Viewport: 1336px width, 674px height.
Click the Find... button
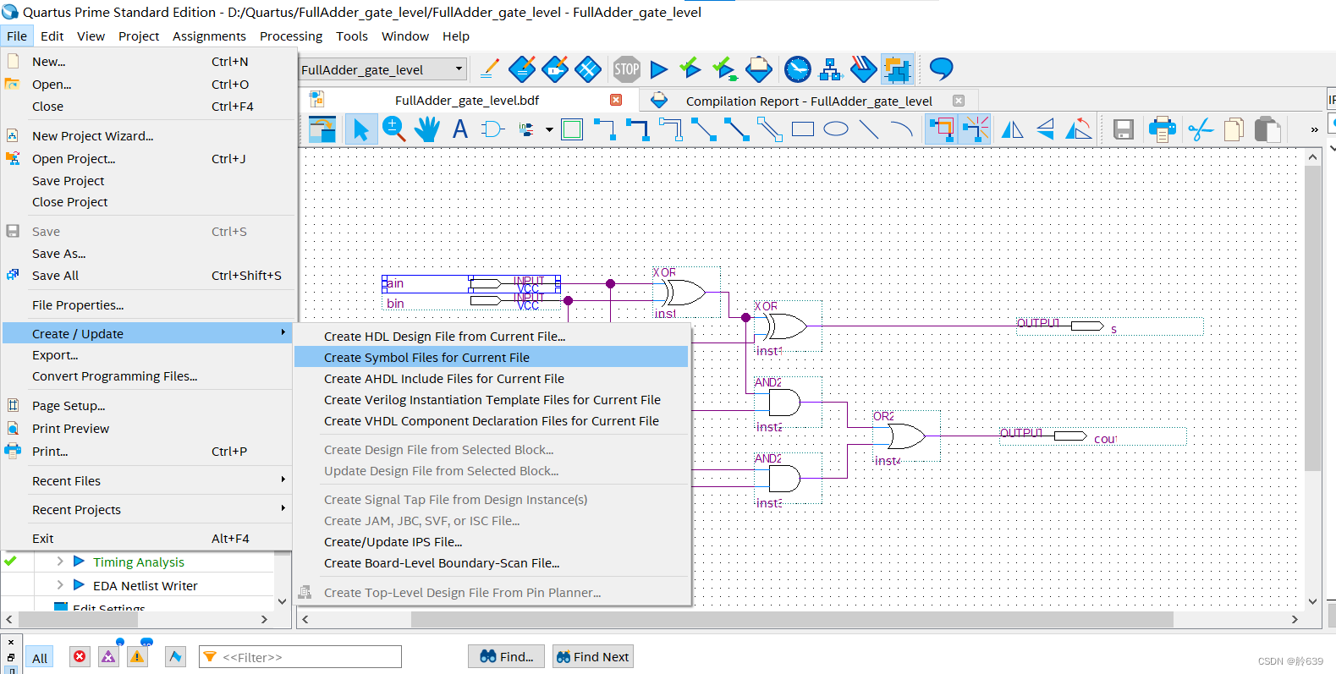coord(506,656)
